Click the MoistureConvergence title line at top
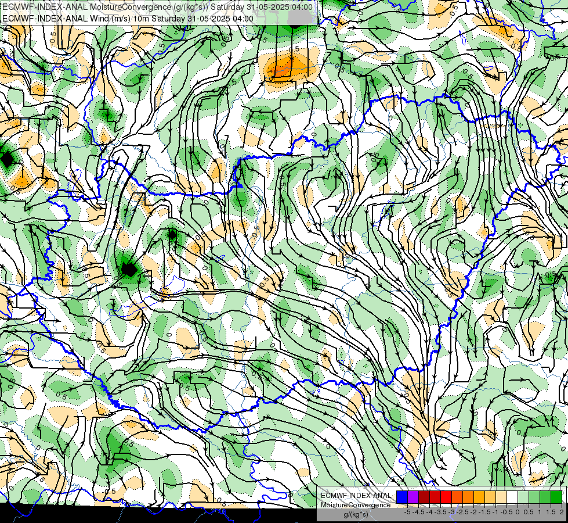Image resolution: width=568 pixels, height=523 pixels. [157, 6]
